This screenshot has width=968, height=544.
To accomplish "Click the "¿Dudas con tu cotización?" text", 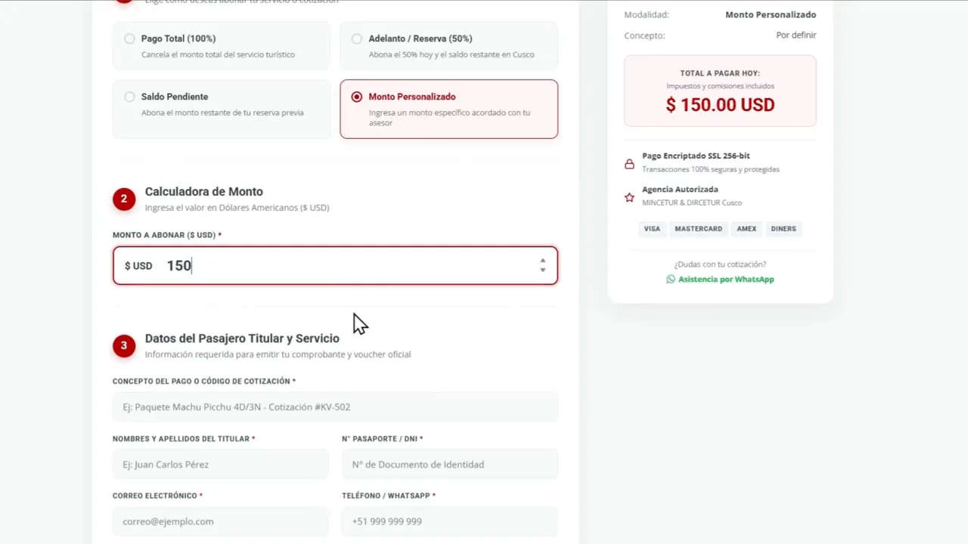I will click(720, 264).
